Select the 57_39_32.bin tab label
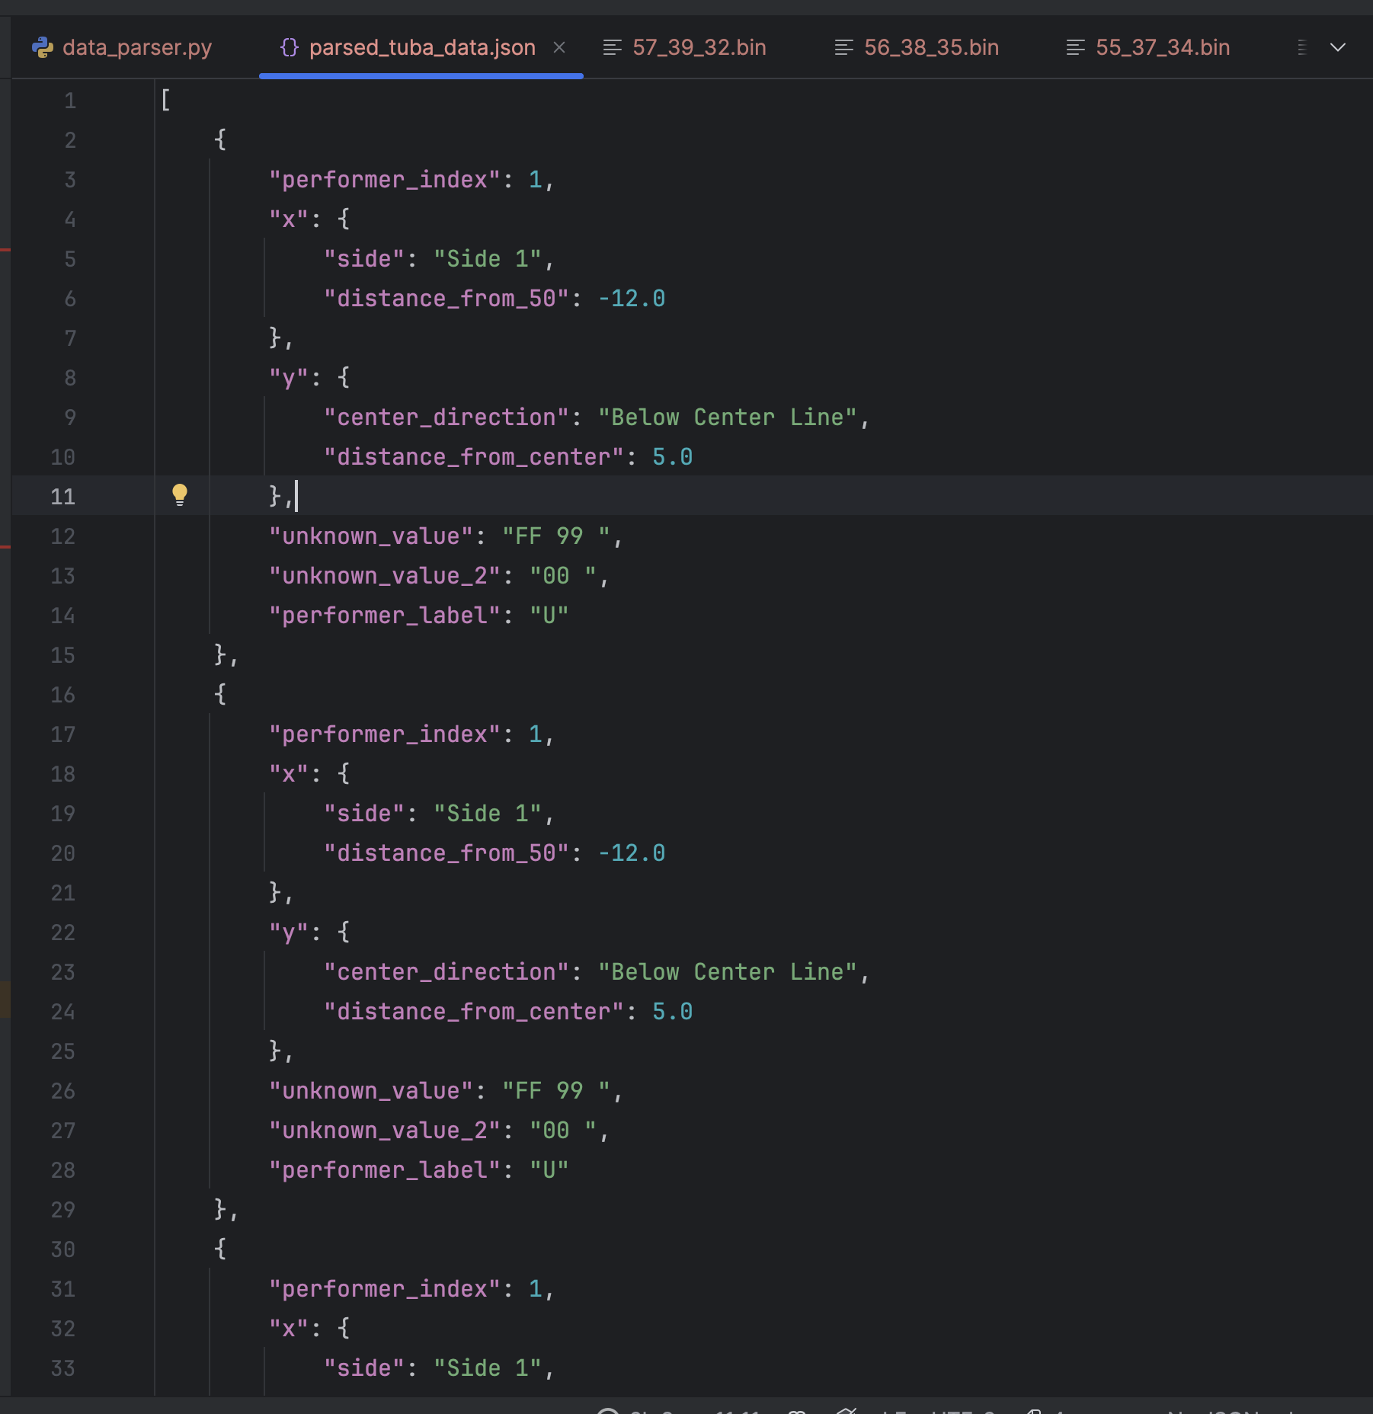The image size is (1373, 1414). coord(699,48)
